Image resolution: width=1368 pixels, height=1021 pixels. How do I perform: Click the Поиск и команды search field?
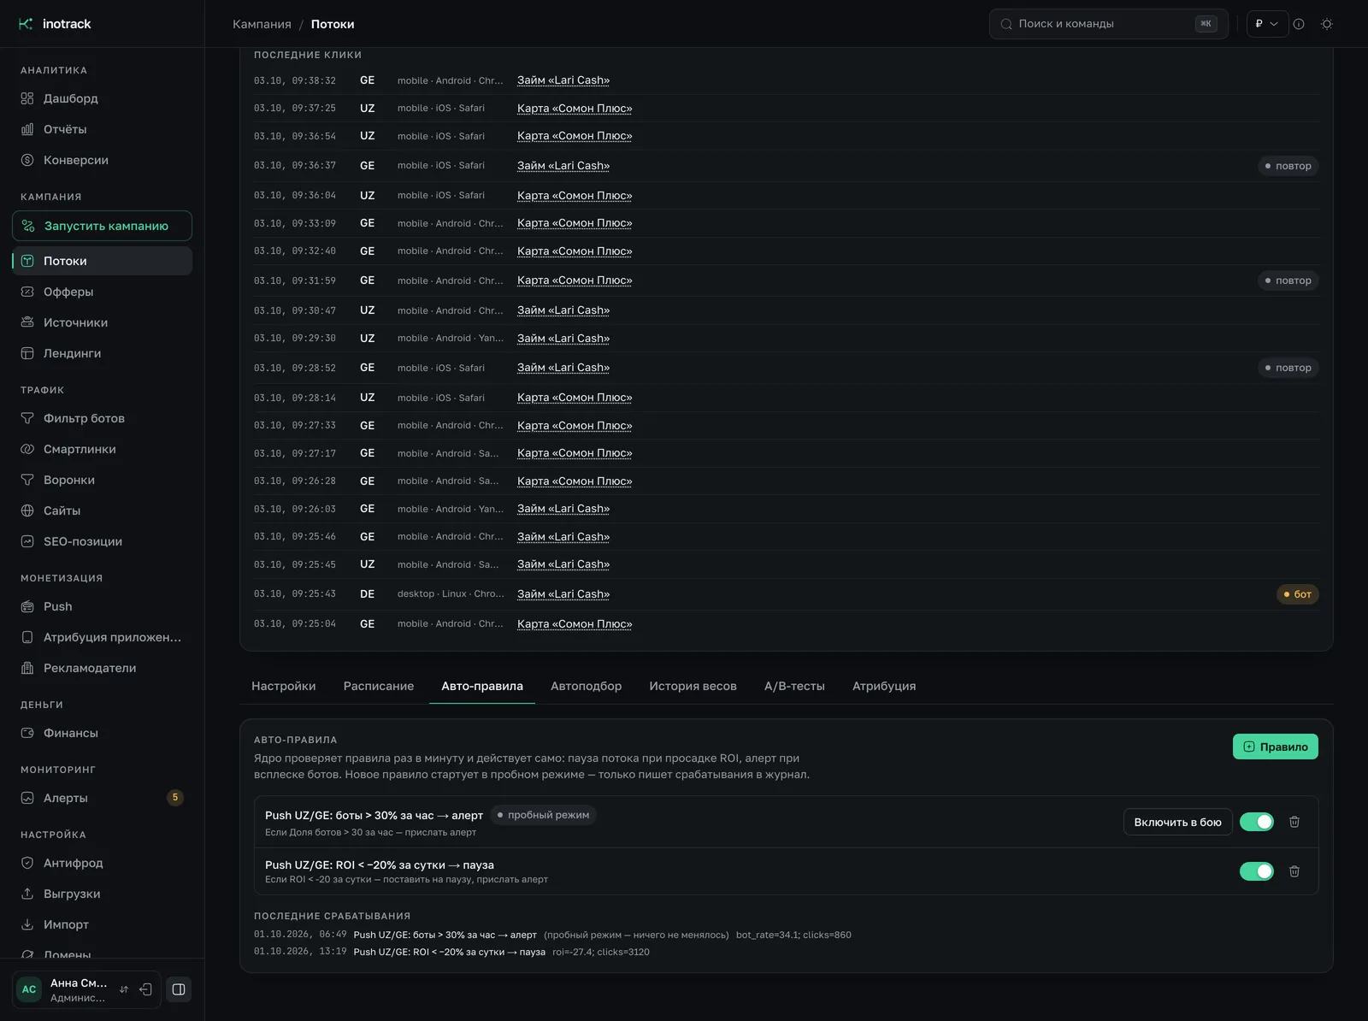point(1109,24)
